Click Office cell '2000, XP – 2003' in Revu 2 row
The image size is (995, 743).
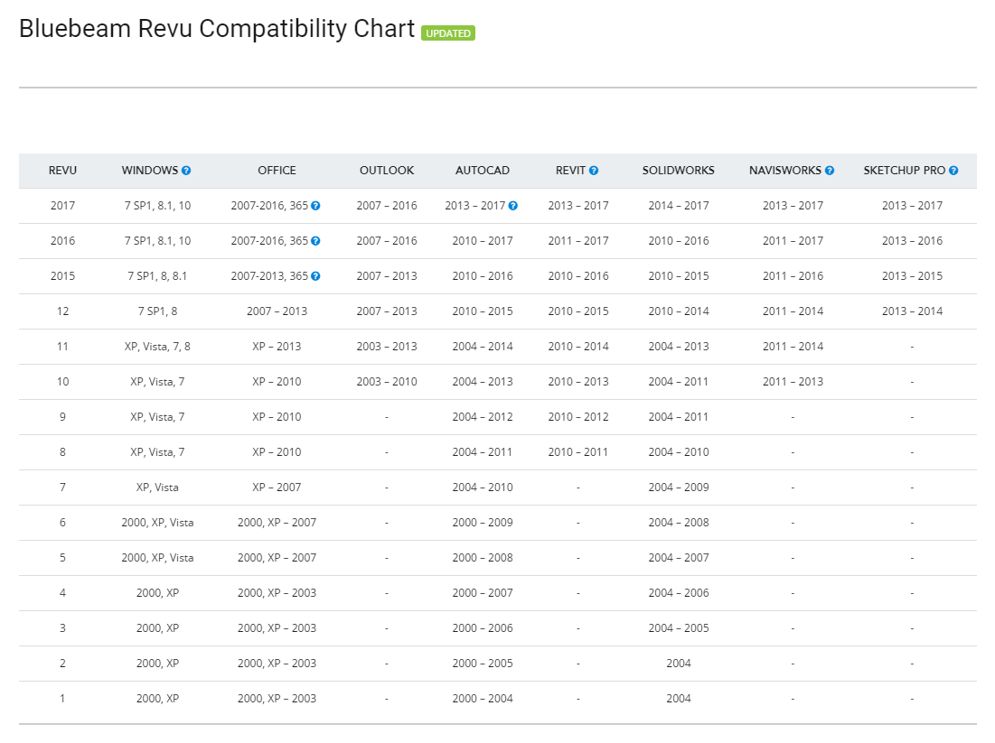pos(277,664)
